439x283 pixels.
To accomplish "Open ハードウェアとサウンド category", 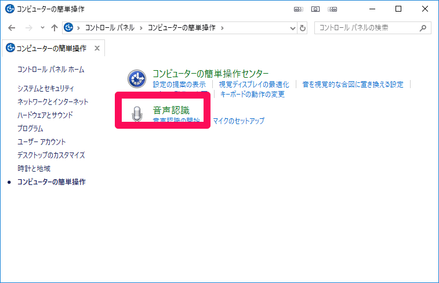I will pyautogui.click(x=45, y=115).
